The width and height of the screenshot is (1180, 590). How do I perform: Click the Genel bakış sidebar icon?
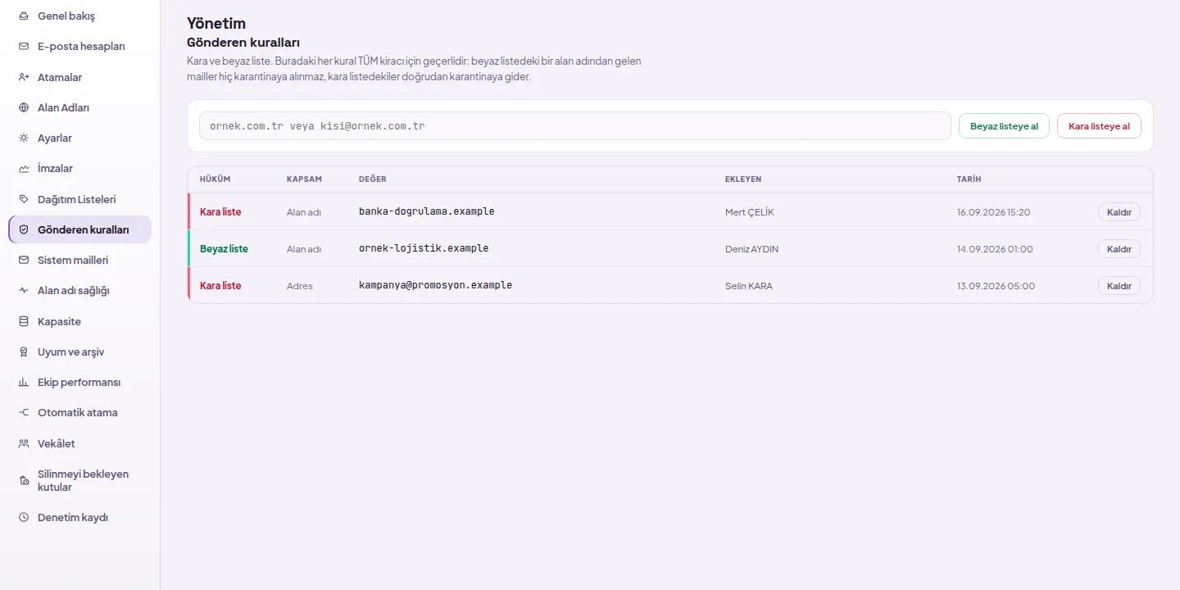(x=24, y=16)
